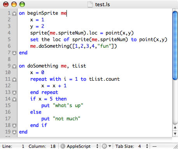Image resolution: width=178 pixels, height=149 pixels.
Task: Click the yellow minimize window button
Action: click(x=14, y=4)
